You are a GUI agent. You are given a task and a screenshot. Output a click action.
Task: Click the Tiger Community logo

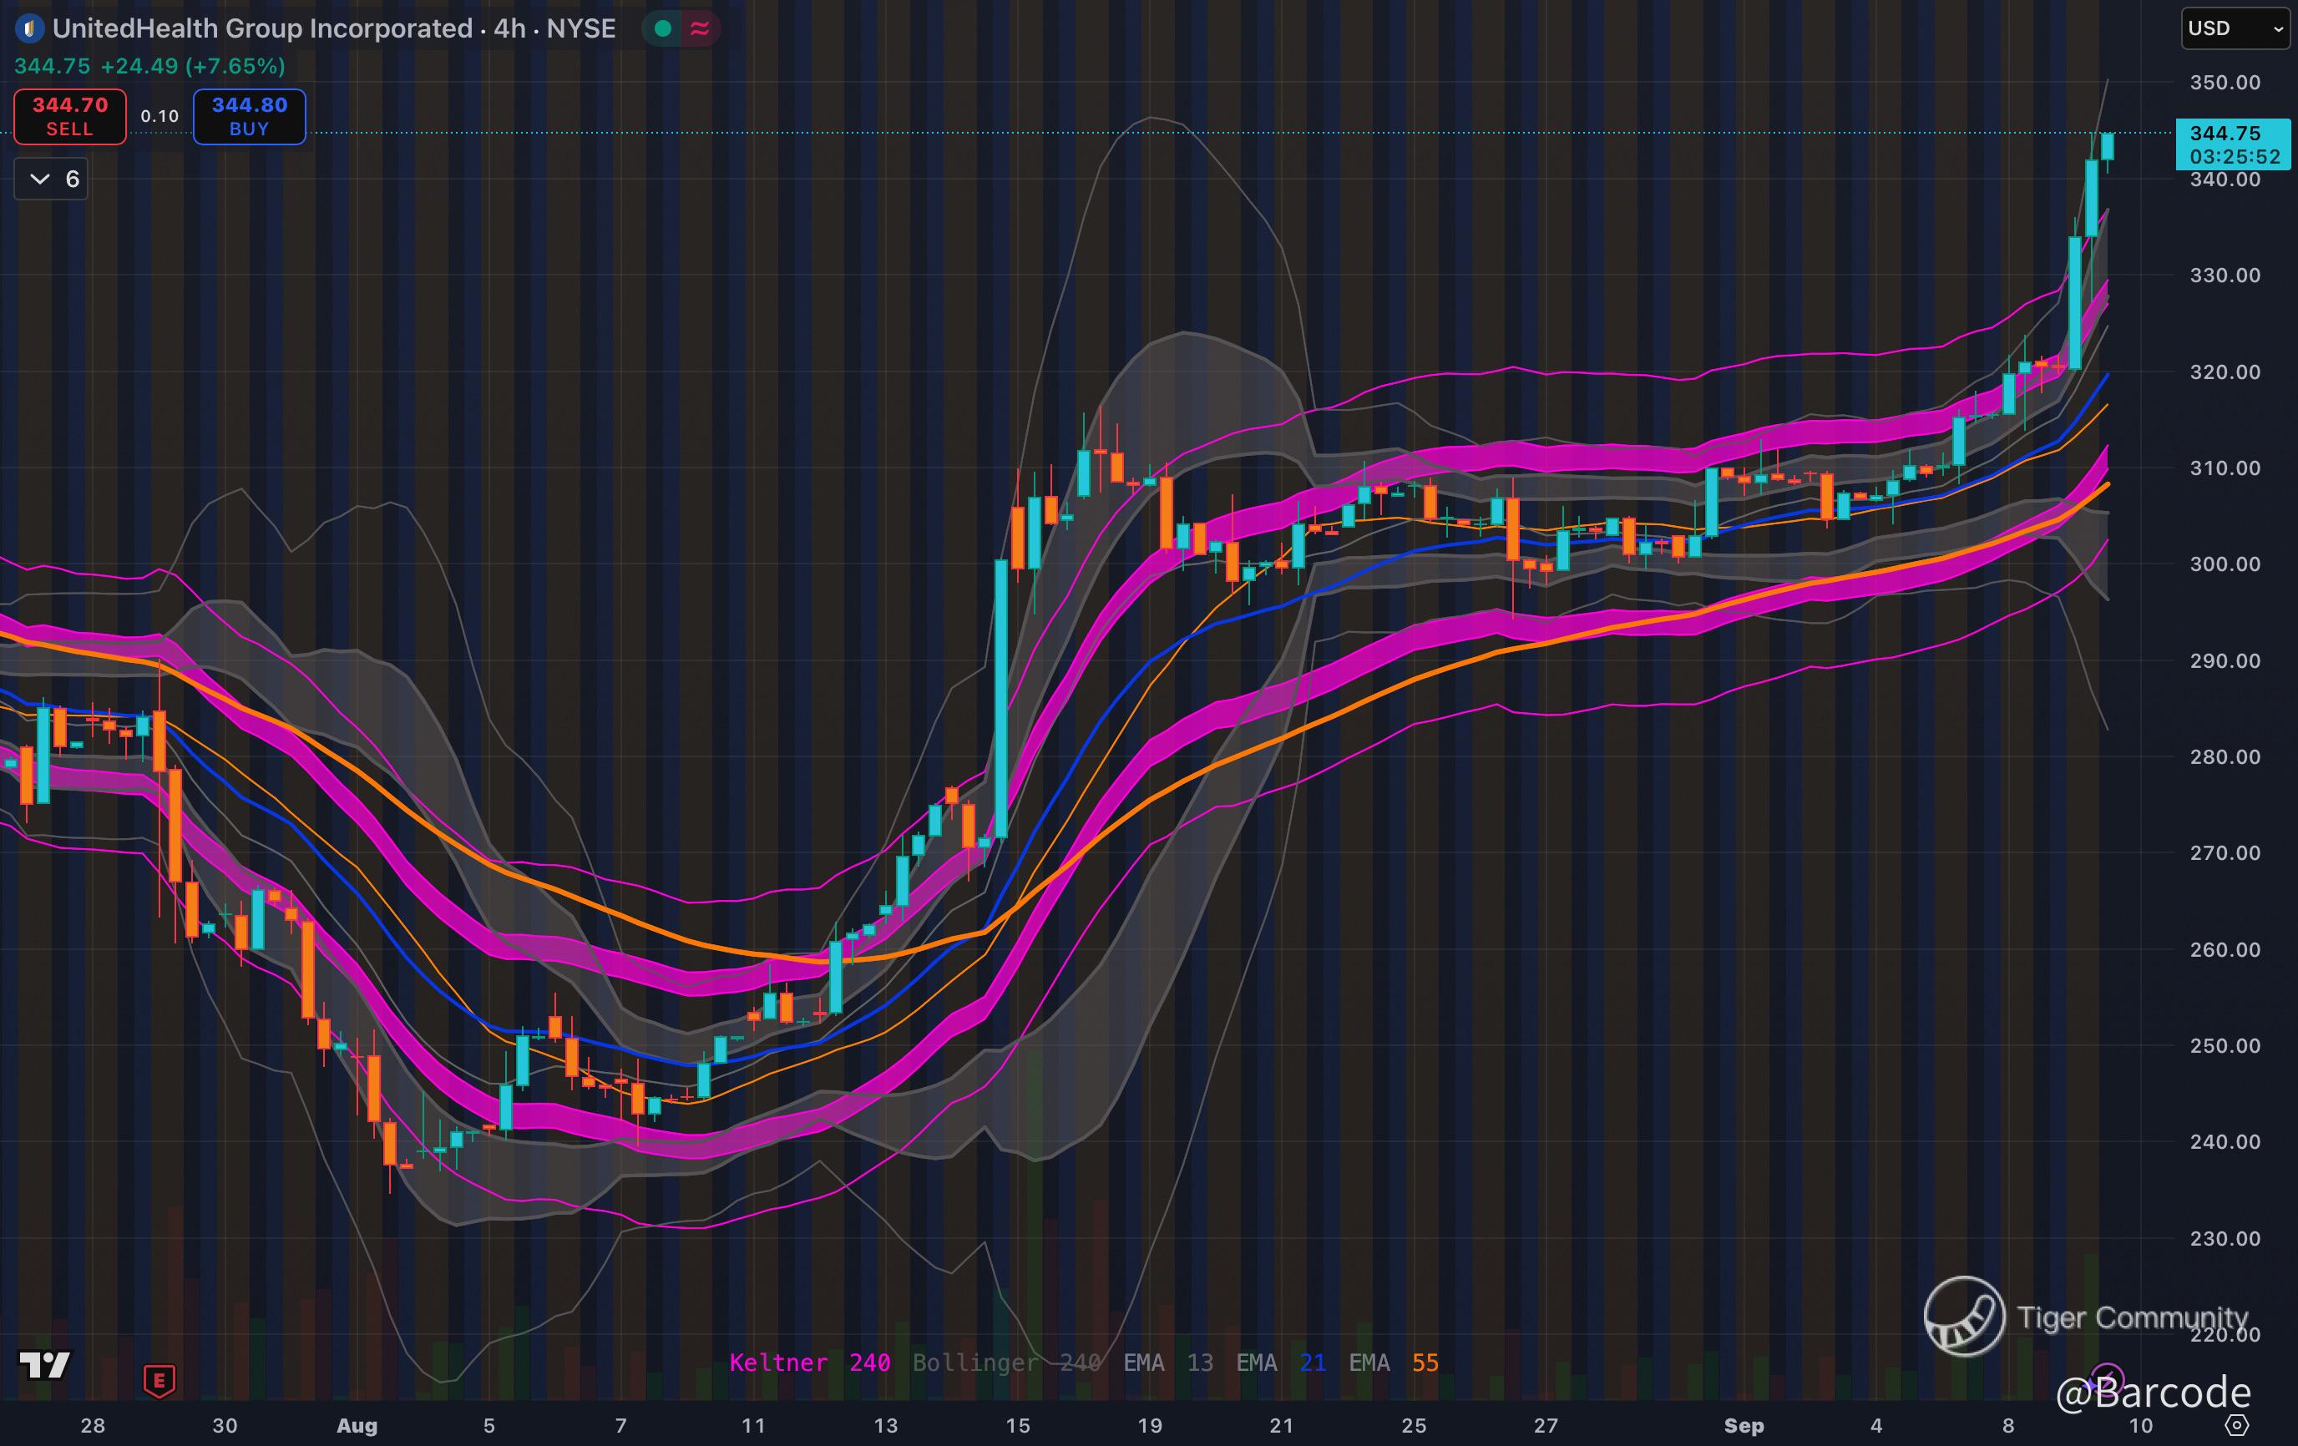(1964, 1317)
